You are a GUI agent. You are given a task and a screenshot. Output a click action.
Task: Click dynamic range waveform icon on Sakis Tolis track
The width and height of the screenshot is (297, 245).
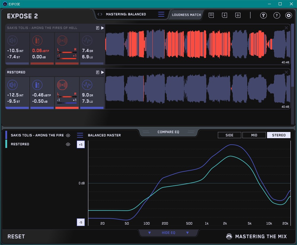[87, 41]
